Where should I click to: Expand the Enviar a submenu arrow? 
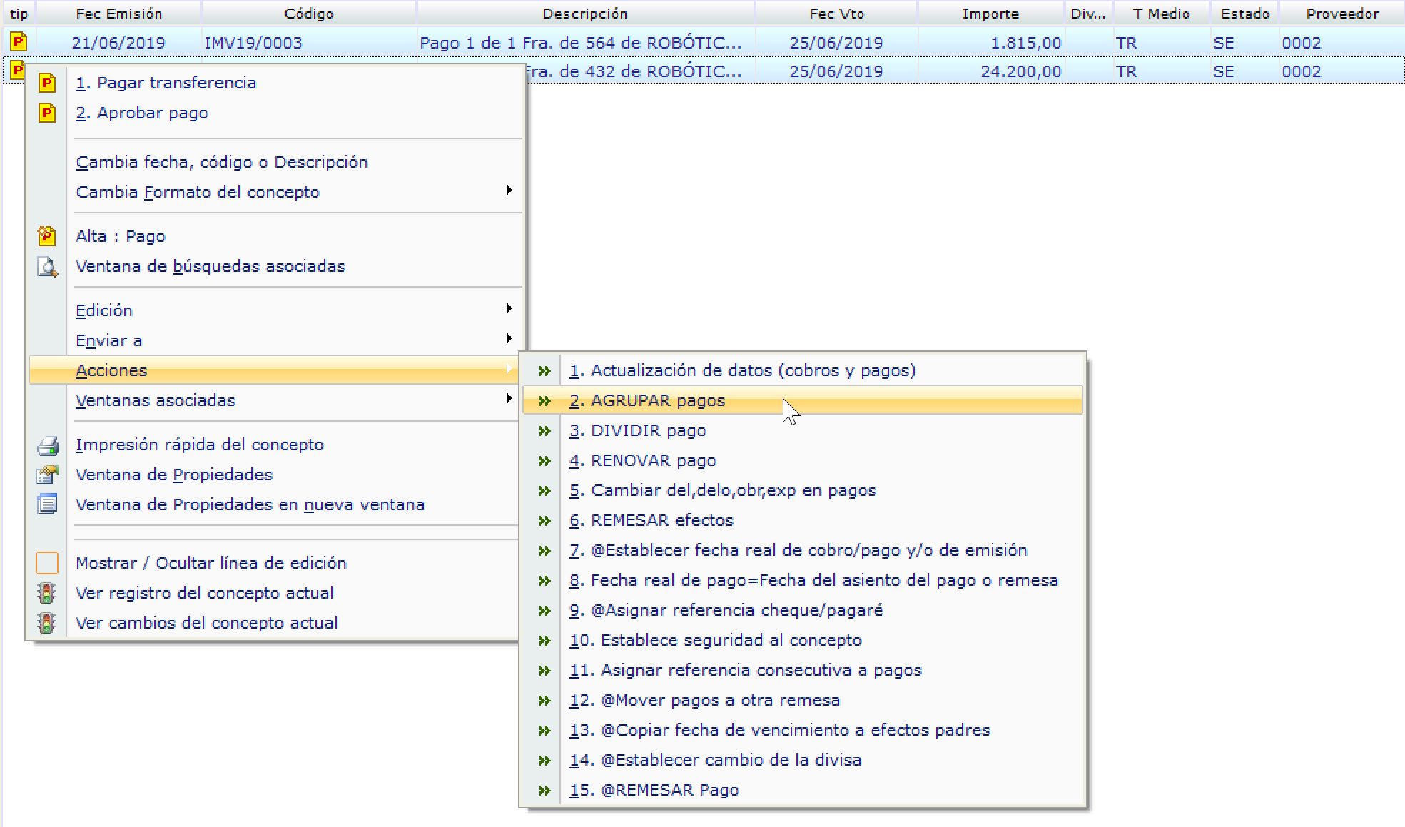point(509,338)
